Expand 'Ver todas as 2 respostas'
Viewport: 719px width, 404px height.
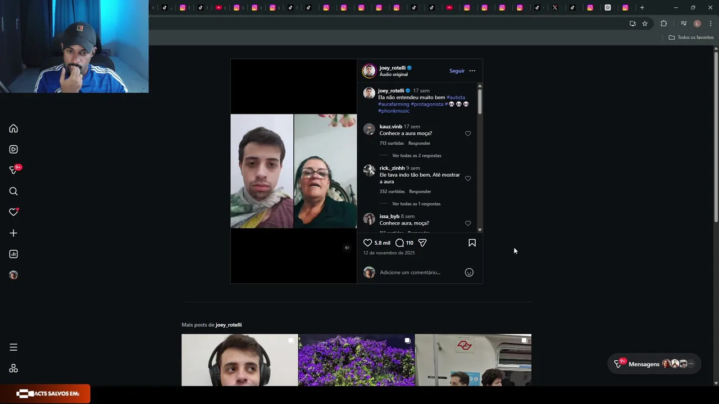click(417, 155)
